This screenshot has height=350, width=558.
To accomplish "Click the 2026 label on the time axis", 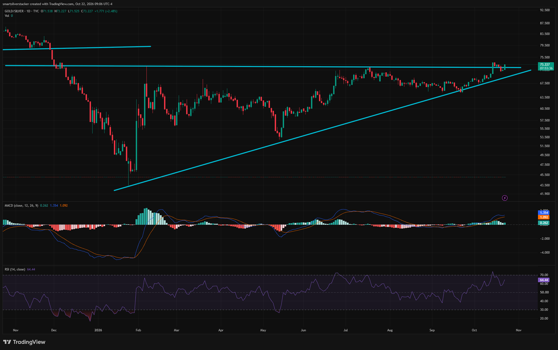I will point(98,330).
